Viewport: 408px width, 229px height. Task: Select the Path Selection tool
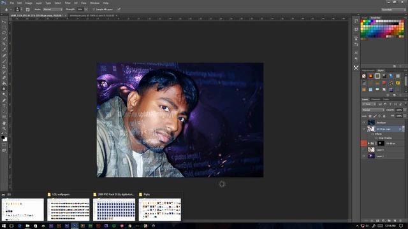(4, 112)
